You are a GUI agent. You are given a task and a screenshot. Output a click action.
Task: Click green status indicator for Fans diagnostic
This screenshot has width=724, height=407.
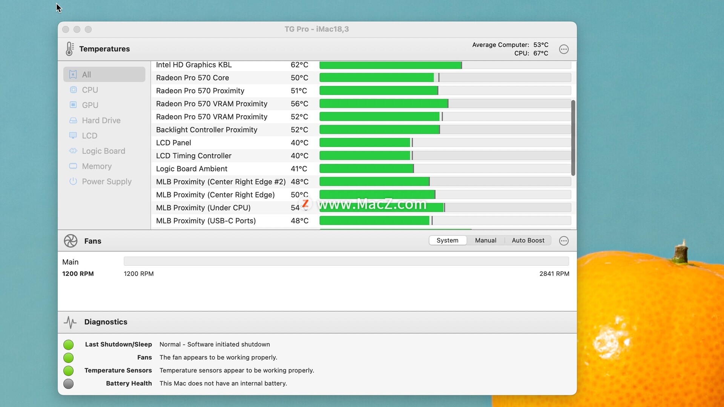coord(68,358)
